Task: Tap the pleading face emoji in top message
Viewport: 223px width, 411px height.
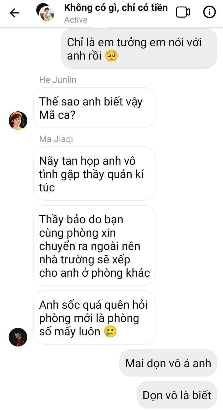Action: 111,56
